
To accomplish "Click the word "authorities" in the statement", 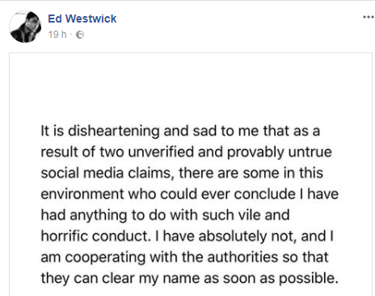I will (242, 257).
